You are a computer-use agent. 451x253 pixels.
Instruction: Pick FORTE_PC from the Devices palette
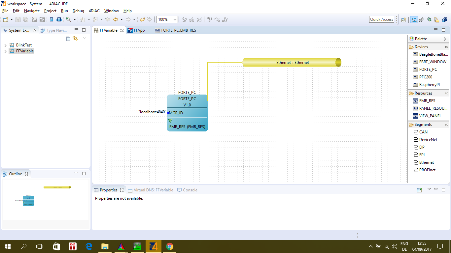[425, 70]
